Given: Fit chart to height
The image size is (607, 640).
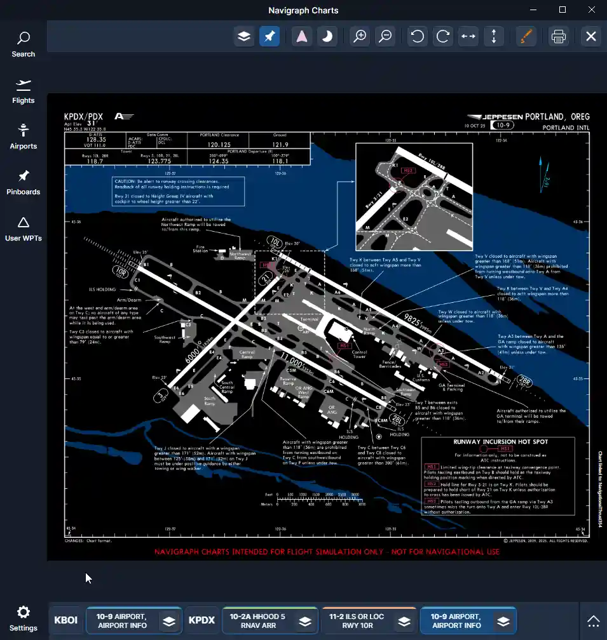Looking at the screenshot, I should [494, 36].
